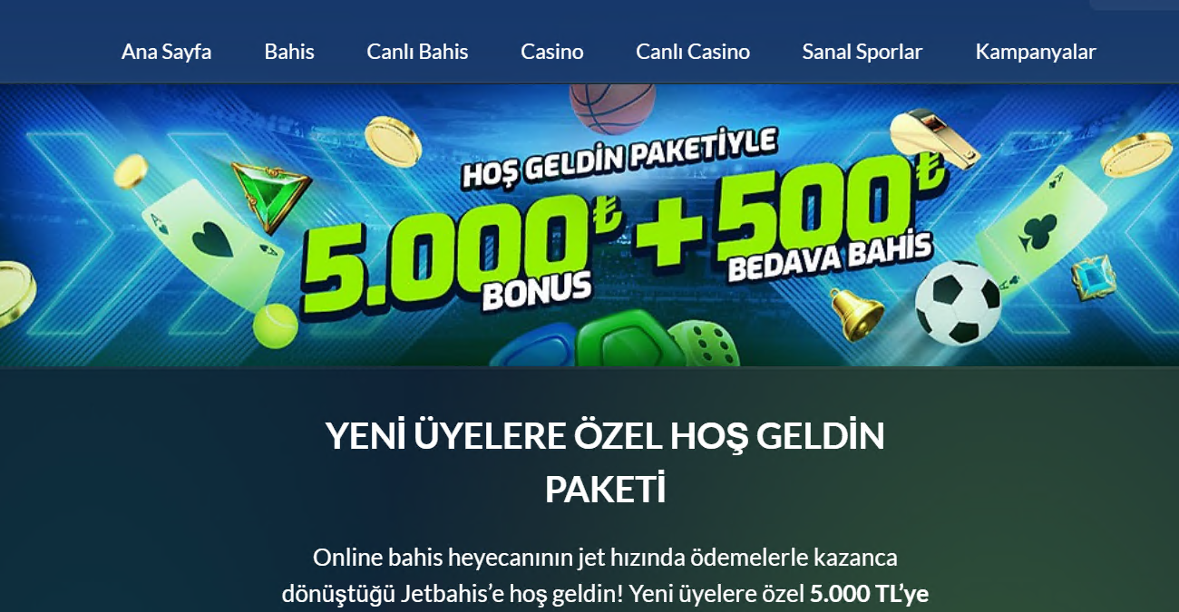Go to the Bahis section
This screenshot has height=612, width=1179.
click(289, 52)
